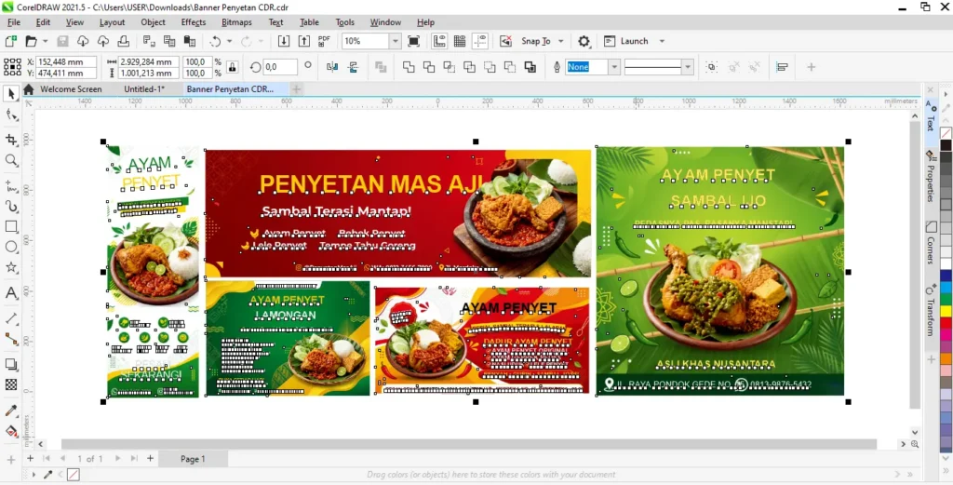Toggle show grid
The width and height of the screenshot is (953, 485).
pyautogui.click(x=460, y=41)
